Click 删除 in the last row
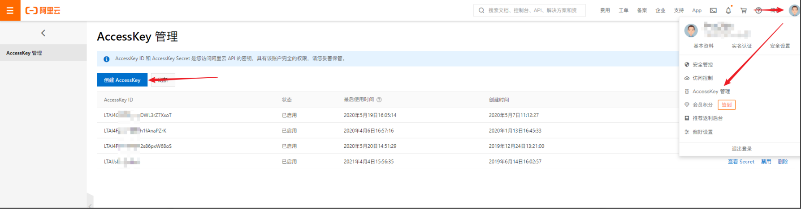 coord(783,162)
